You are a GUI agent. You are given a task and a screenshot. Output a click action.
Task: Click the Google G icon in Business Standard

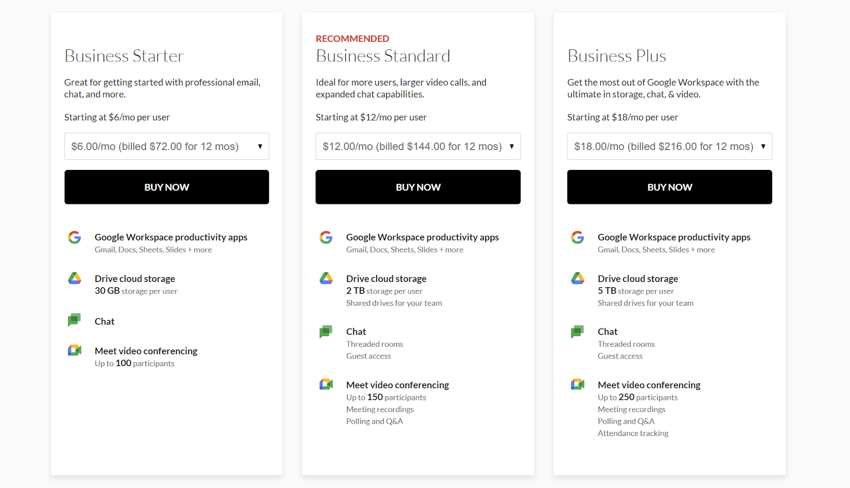326,237
